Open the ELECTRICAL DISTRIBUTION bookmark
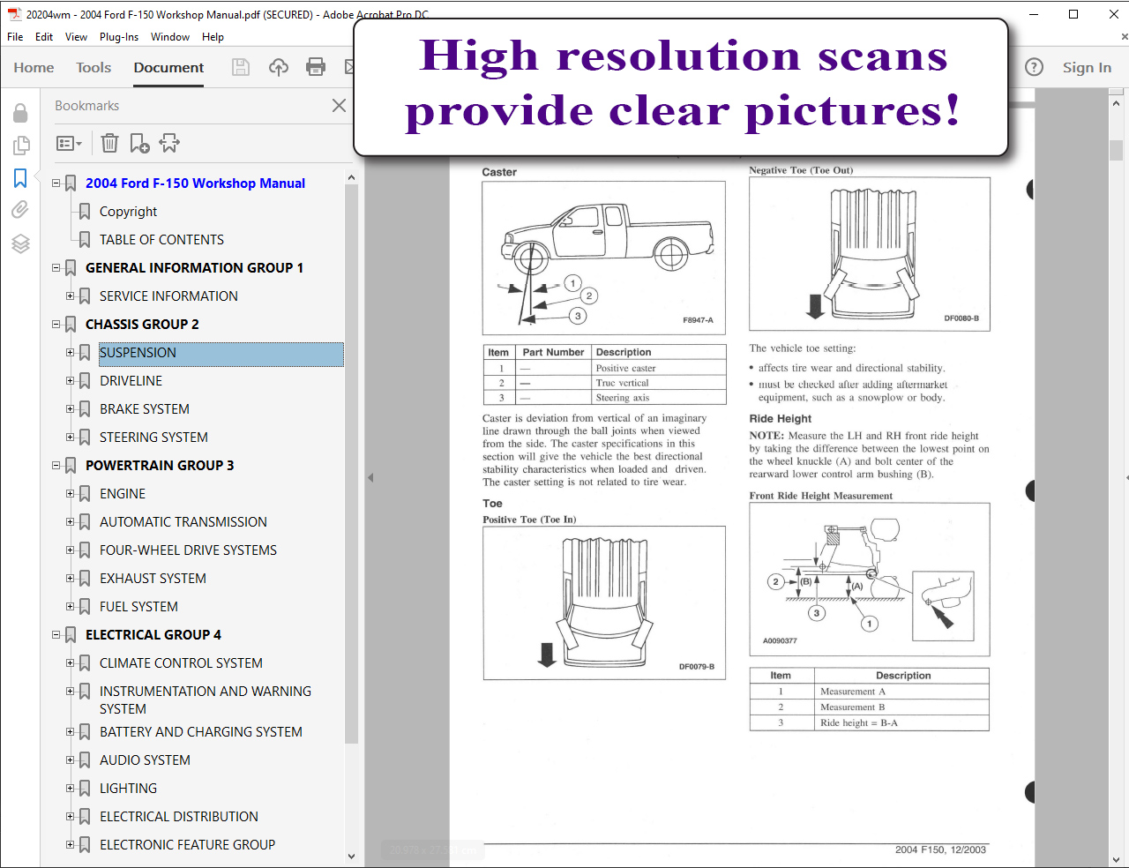 point(179,817)
